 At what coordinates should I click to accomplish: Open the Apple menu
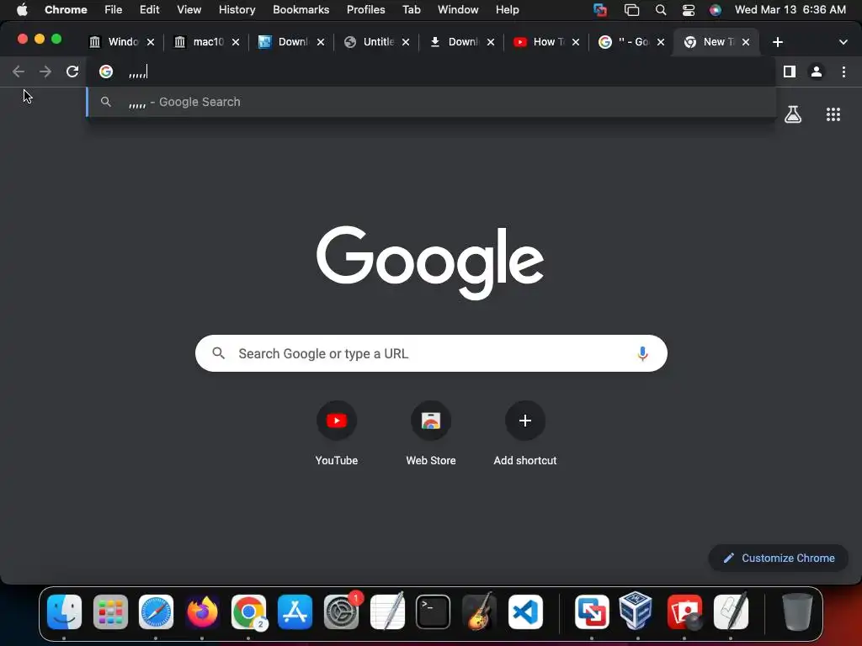coord(22,10)
